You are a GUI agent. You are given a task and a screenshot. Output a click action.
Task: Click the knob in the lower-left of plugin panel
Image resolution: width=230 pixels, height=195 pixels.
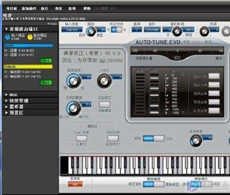point(74,108)
